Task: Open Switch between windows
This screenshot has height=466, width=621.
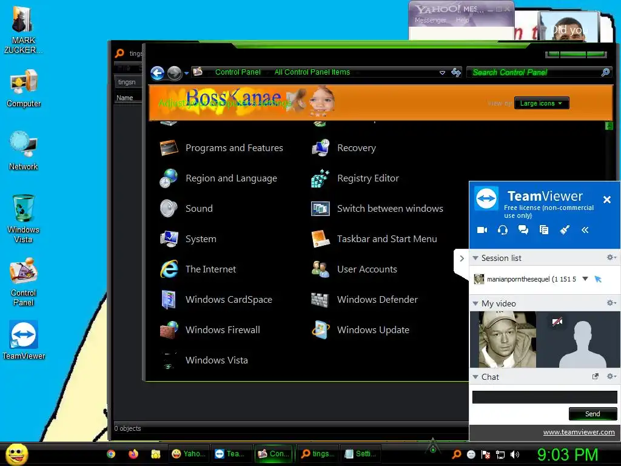Action: (x=377, y=209)
